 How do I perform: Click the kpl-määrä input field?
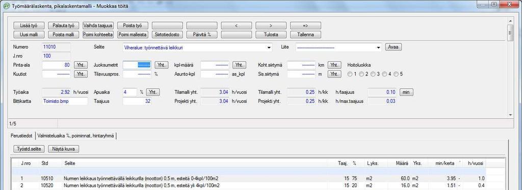[x=215, y=65]
